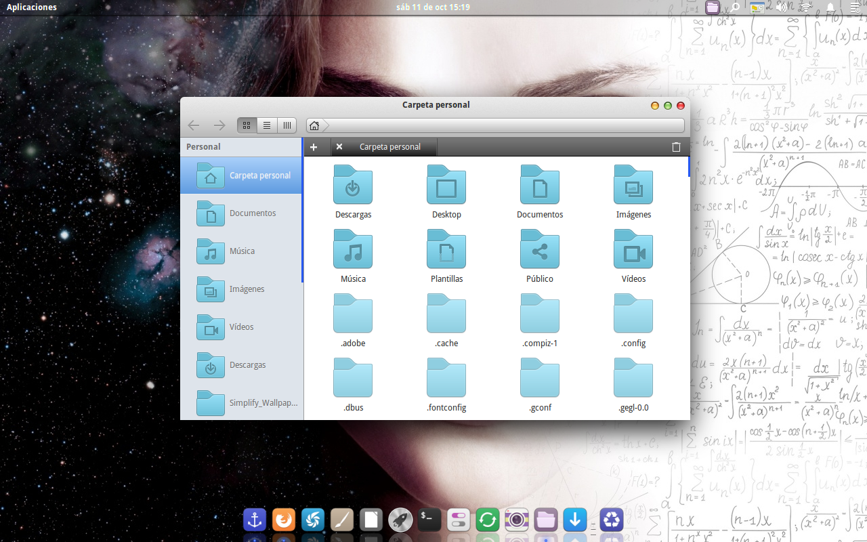867x542 pixels.
Task: Select the Carpeta personal tab
Action: tap(389, 146)
